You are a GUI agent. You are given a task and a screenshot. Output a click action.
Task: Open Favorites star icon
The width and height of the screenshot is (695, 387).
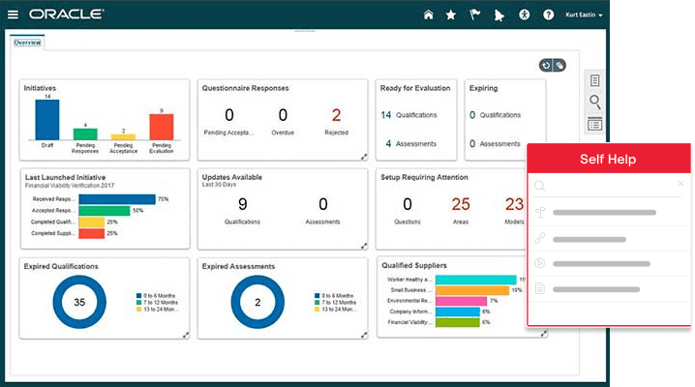pyautogui.click(x=451, y=15)
